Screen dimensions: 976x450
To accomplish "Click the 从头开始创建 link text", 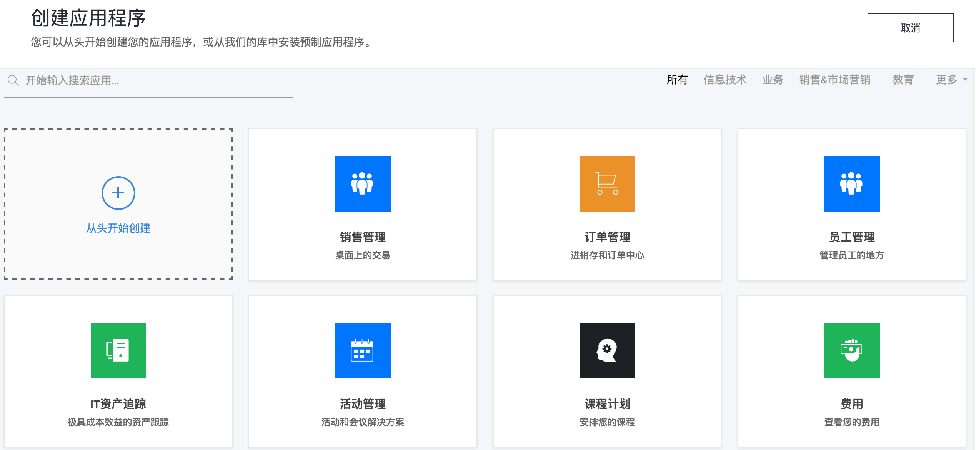I will click(118, 228).
